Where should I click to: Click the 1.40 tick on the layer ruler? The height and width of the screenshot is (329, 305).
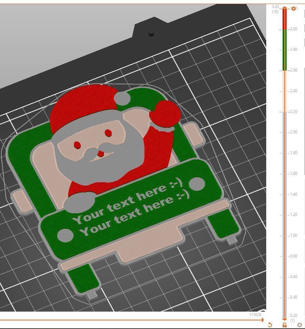[x=293, y=194]
